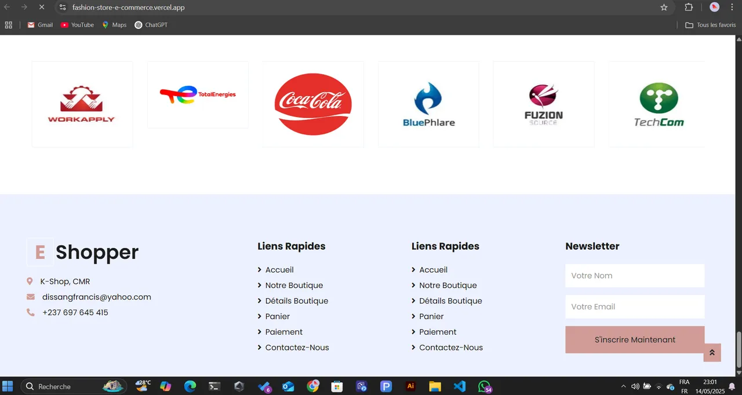This screenshot has height=395, width=742.
Task: Click the +237 697 645 415 phone text
Action: click(x=75, y=313)
